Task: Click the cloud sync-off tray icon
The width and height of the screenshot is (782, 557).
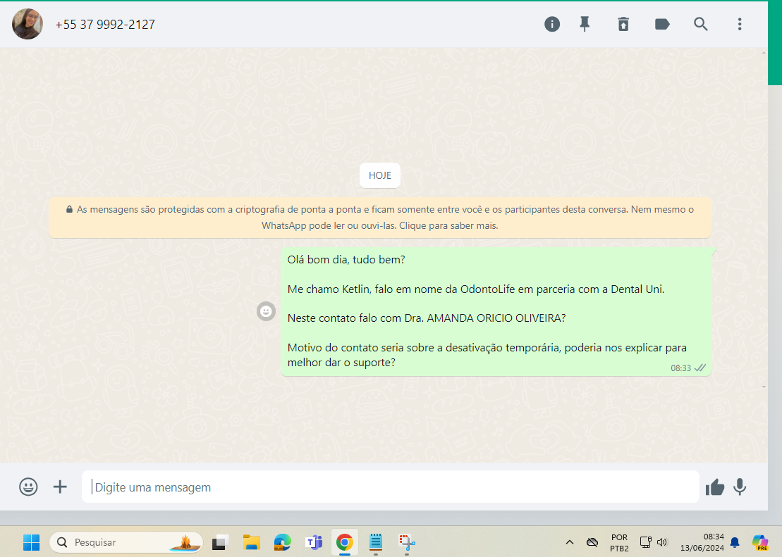Action: pos(592,542)
